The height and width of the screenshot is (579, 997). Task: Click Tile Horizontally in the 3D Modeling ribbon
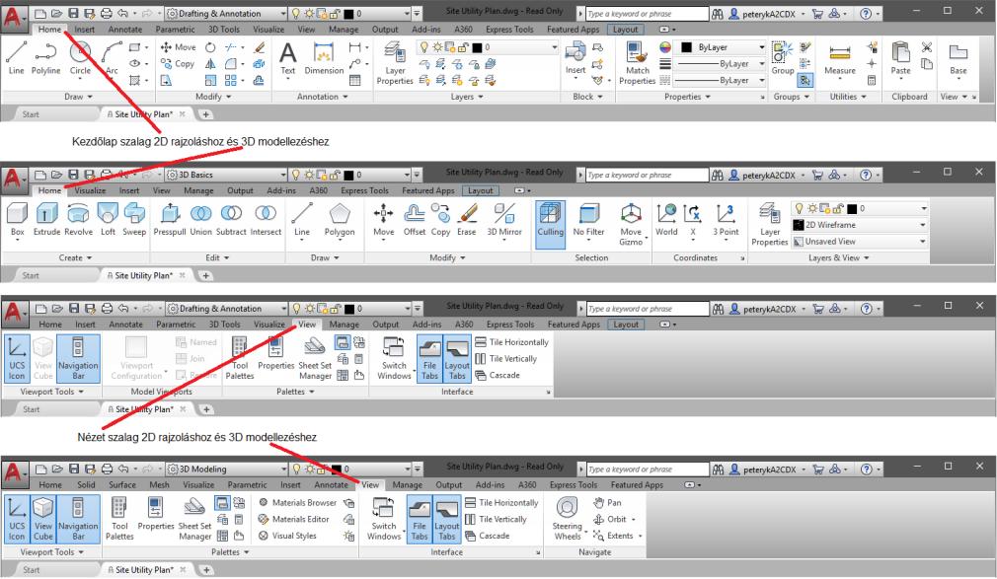coord(501,503)
